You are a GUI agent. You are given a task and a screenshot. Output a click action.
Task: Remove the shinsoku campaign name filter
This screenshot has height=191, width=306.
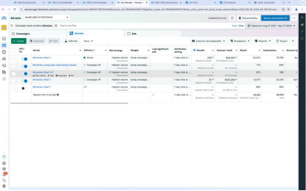click(x=56, y=26)
